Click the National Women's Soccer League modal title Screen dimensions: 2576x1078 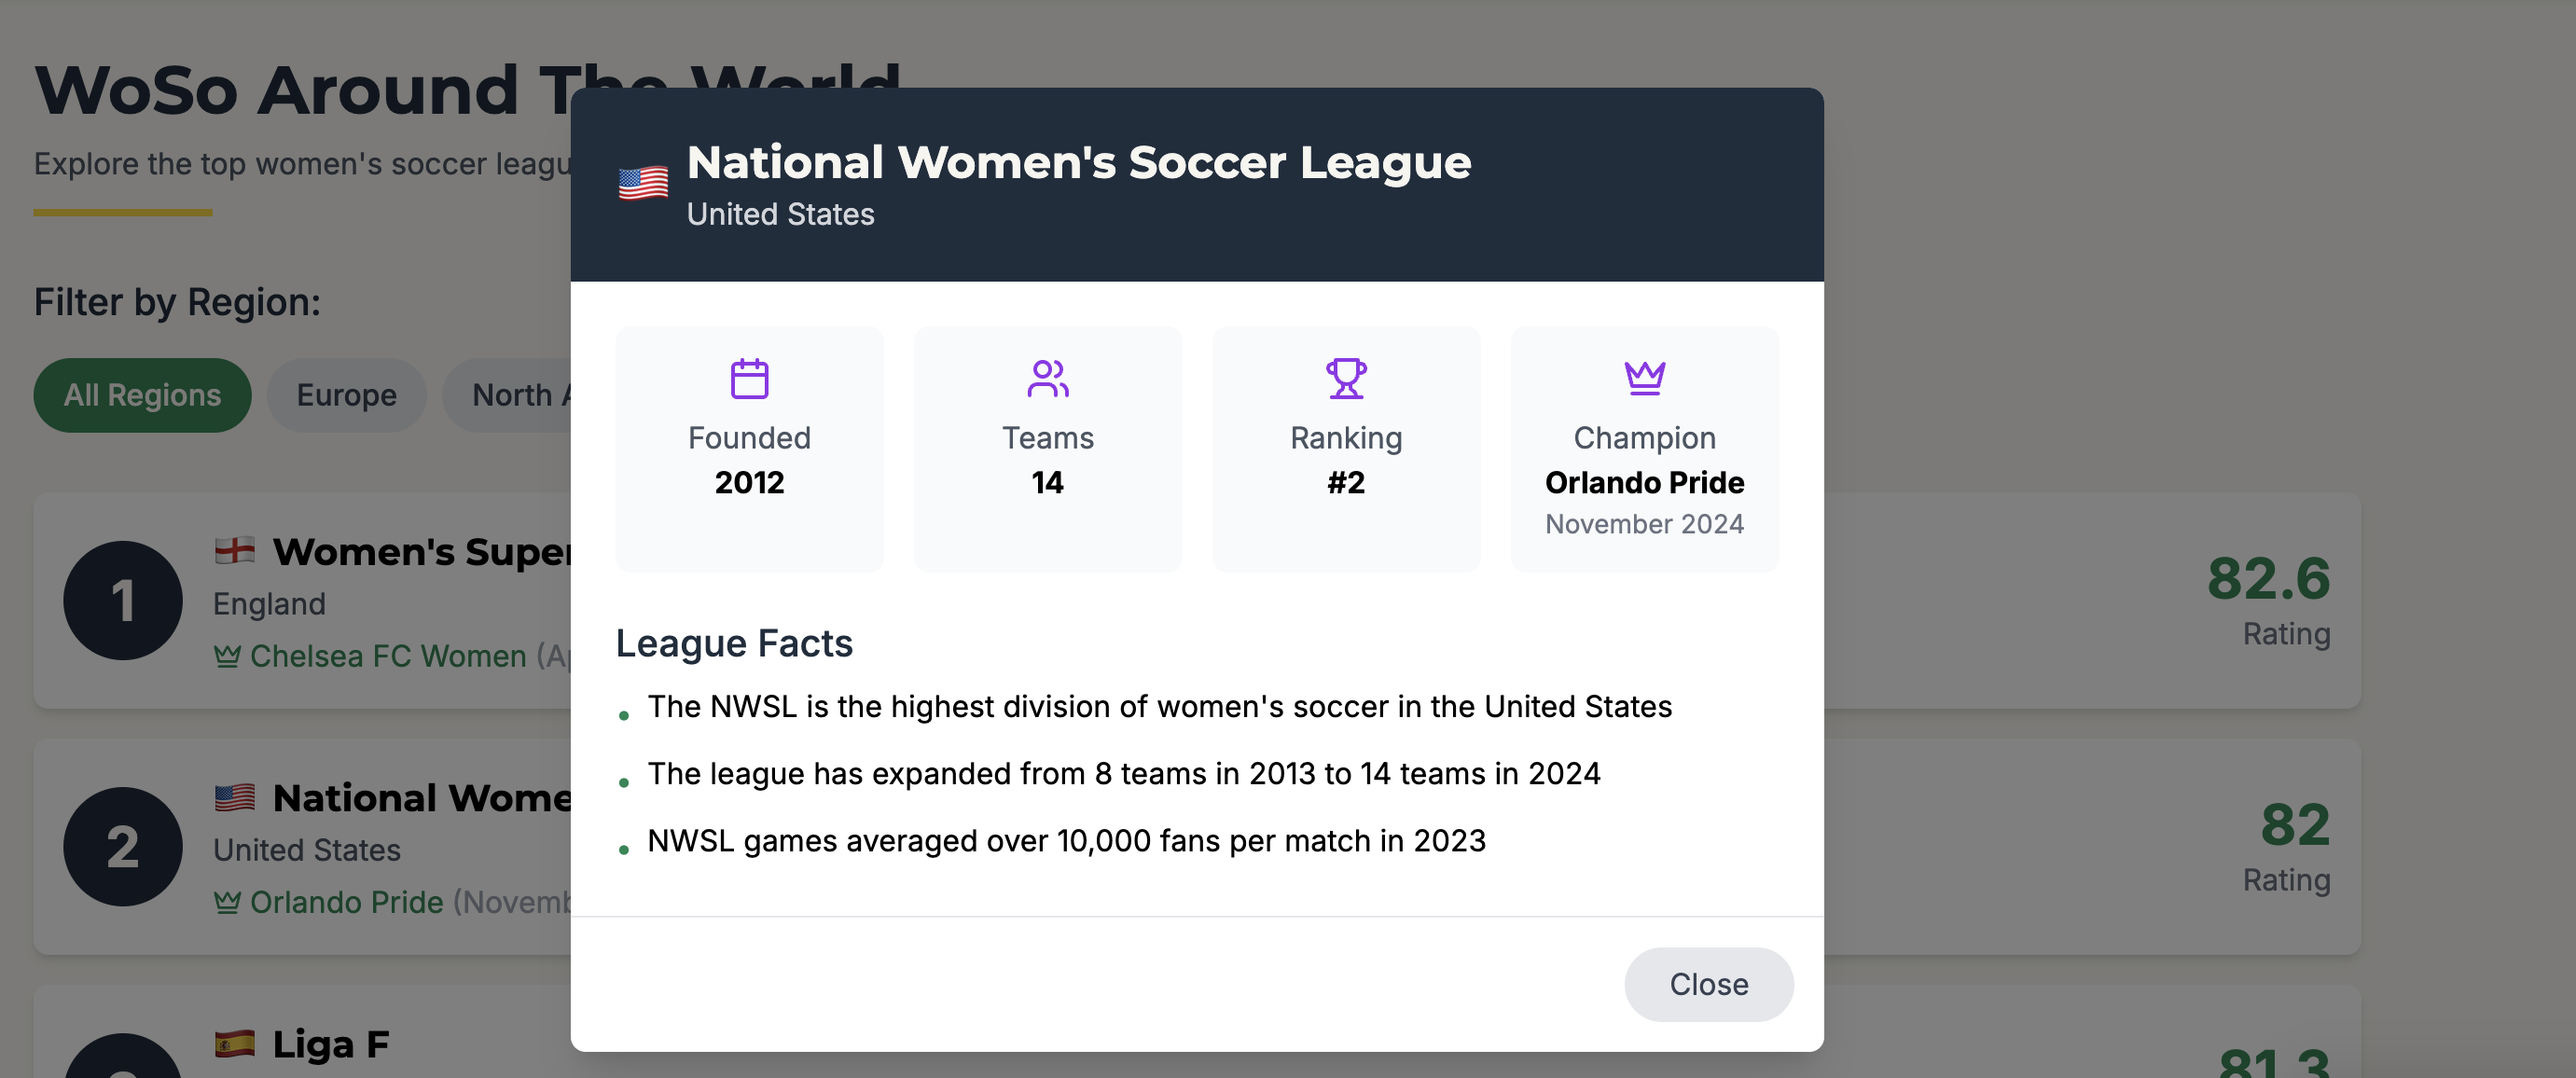point(1078,162)
